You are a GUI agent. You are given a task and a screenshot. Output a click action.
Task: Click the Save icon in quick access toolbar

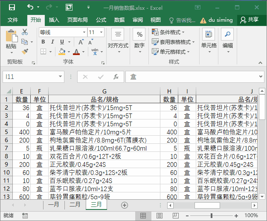pos(12,7)
